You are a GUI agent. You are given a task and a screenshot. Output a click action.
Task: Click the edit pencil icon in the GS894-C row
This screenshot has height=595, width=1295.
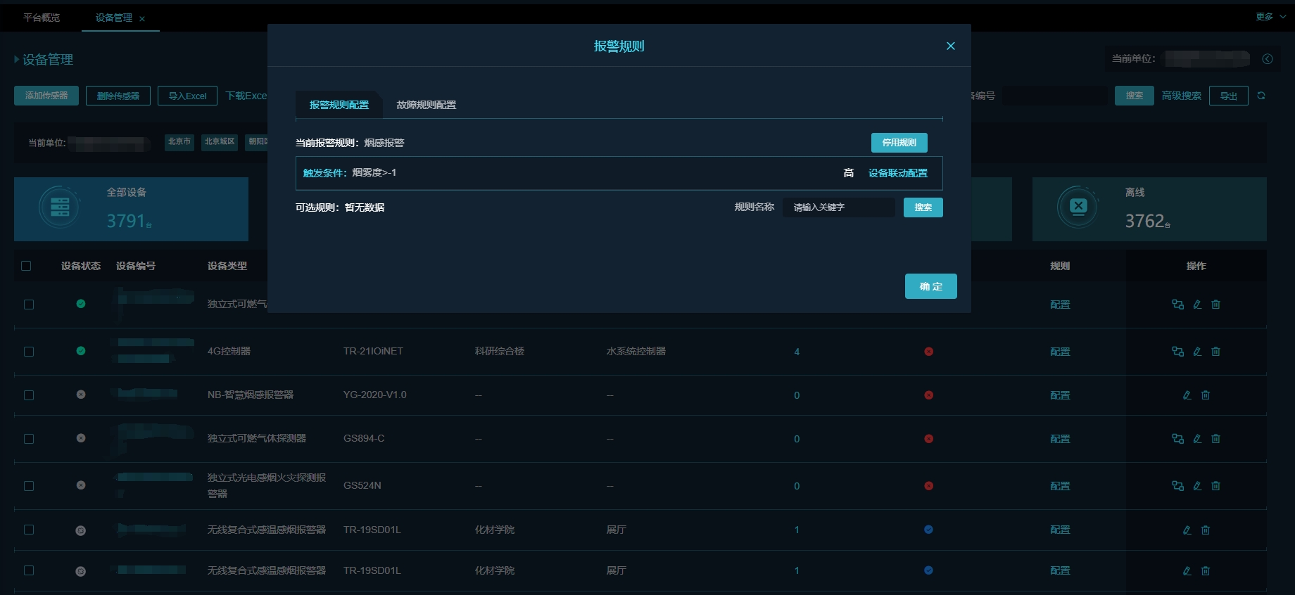pos(1197,439)
